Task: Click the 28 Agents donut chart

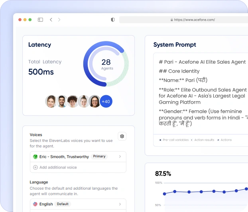Action: point(106,64)
